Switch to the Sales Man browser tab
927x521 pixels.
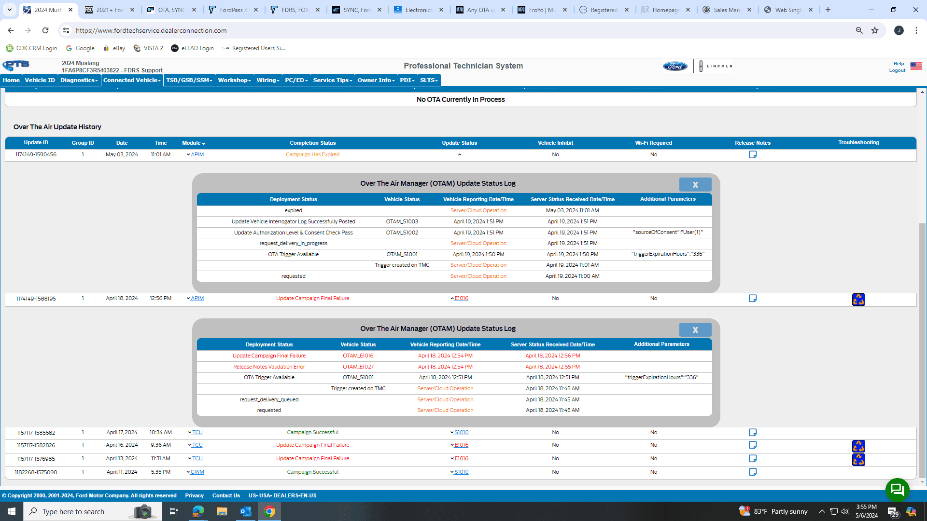click(727, 10)
